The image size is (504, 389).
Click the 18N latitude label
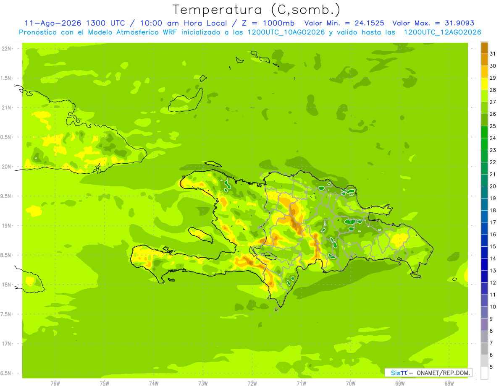[x=6, y=285]
